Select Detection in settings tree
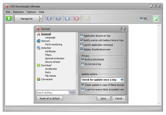166x115 pixels. pyautogui.click(x=46, y=48)
